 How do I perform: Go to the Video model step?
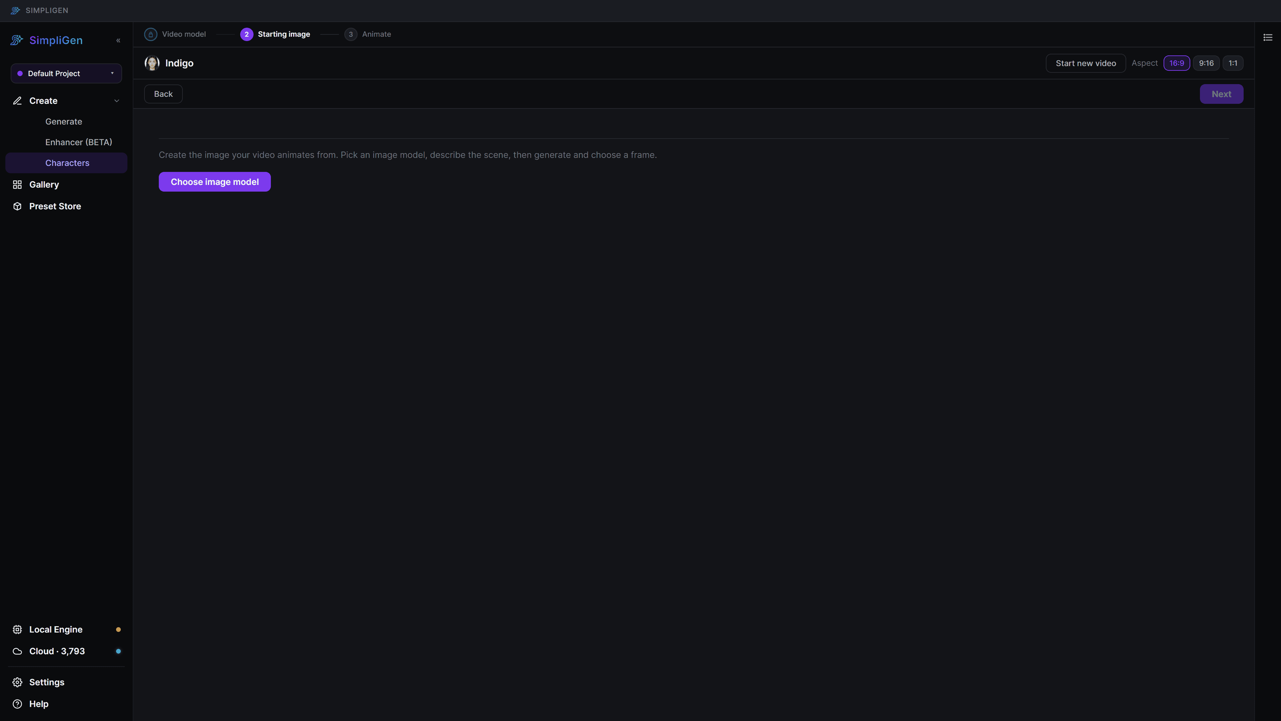[x=175, y=34]
